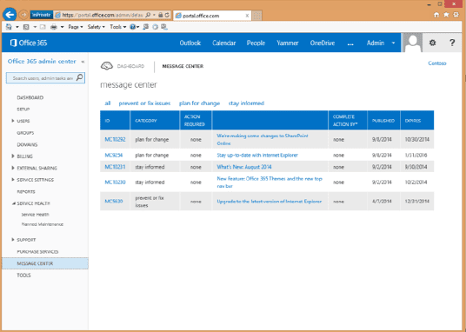
Task: Open the Tools menu in command bar
Action: (118, 27)
